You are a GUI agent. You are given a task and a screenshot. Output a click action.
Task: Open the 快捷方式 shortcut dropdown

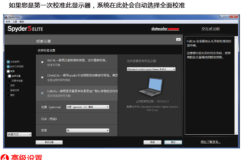(x=19, y=134)
